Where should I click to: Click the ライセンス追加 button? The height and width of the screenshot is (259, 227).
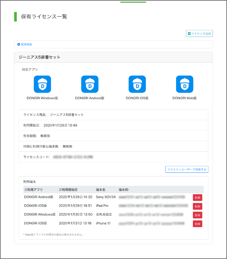pyautogui.click(x=199, y=34)
